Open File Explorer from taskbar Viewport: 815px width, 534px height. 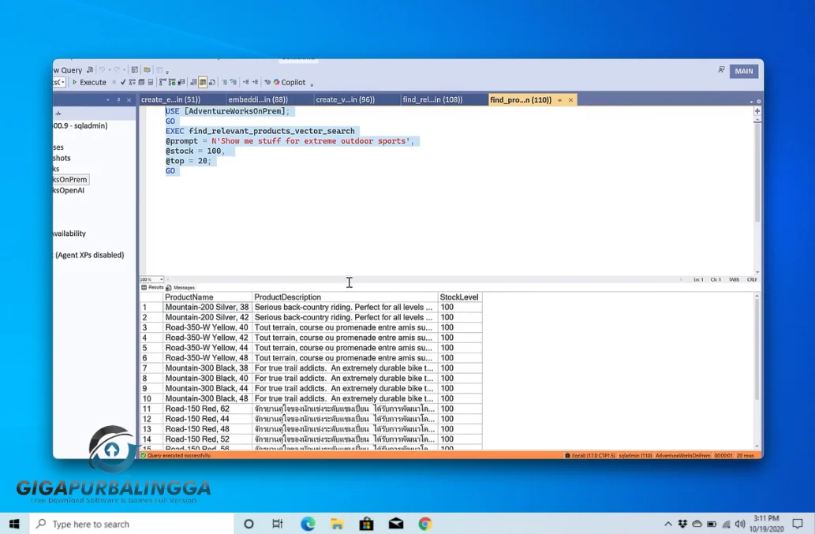(x=337, y=524)
